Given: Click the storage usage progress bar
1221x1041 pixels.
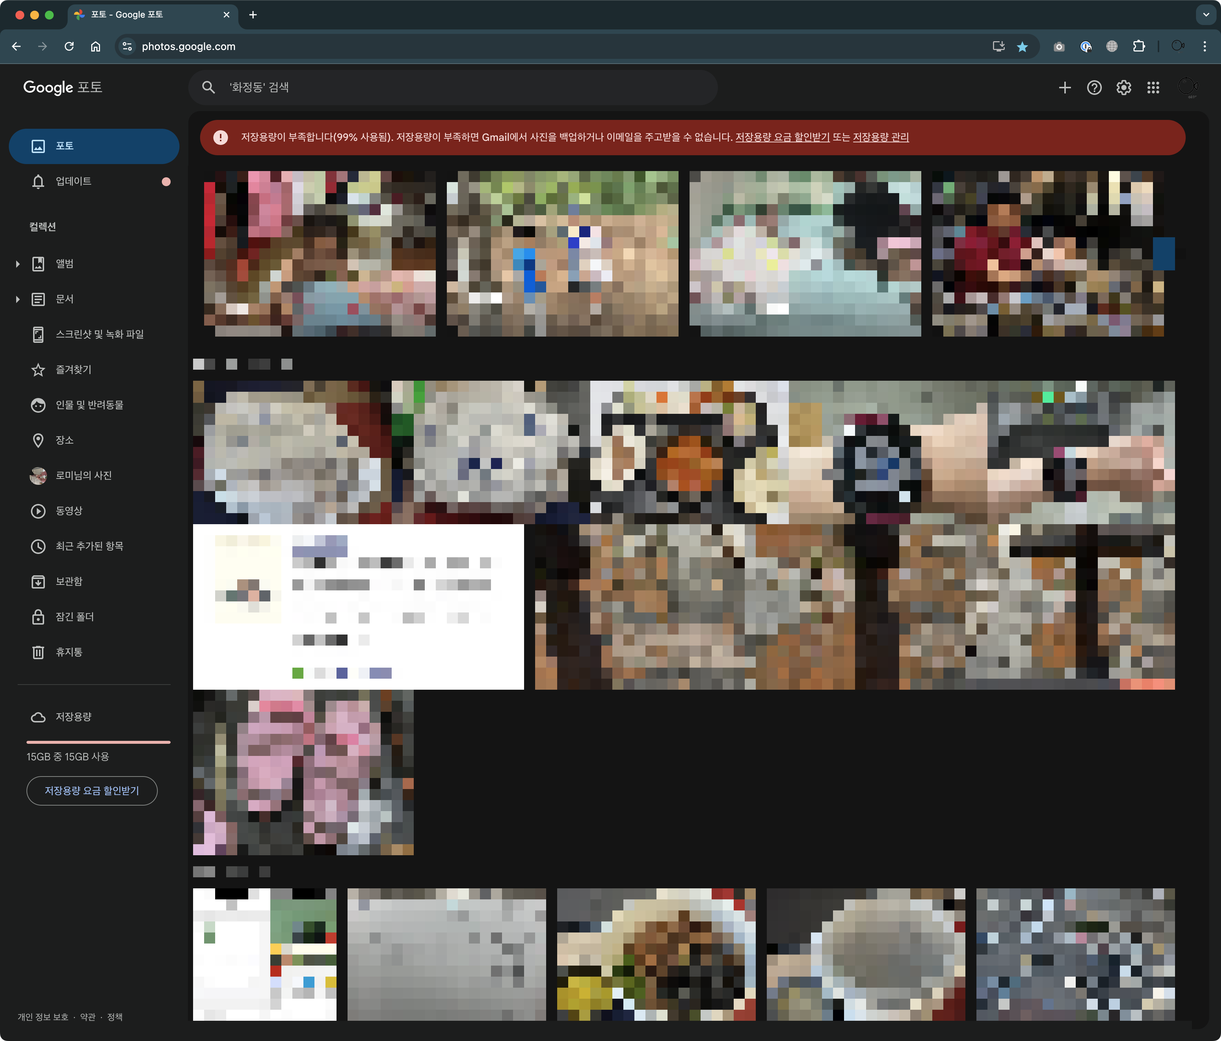Looking at the screenshot, I should [x=99, y=742].
